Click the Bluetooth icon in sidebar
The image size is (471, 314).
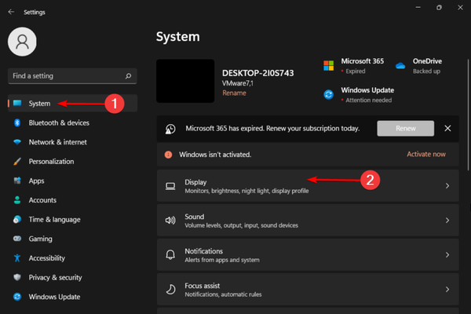pyautogui.click(x=17, y=122)
